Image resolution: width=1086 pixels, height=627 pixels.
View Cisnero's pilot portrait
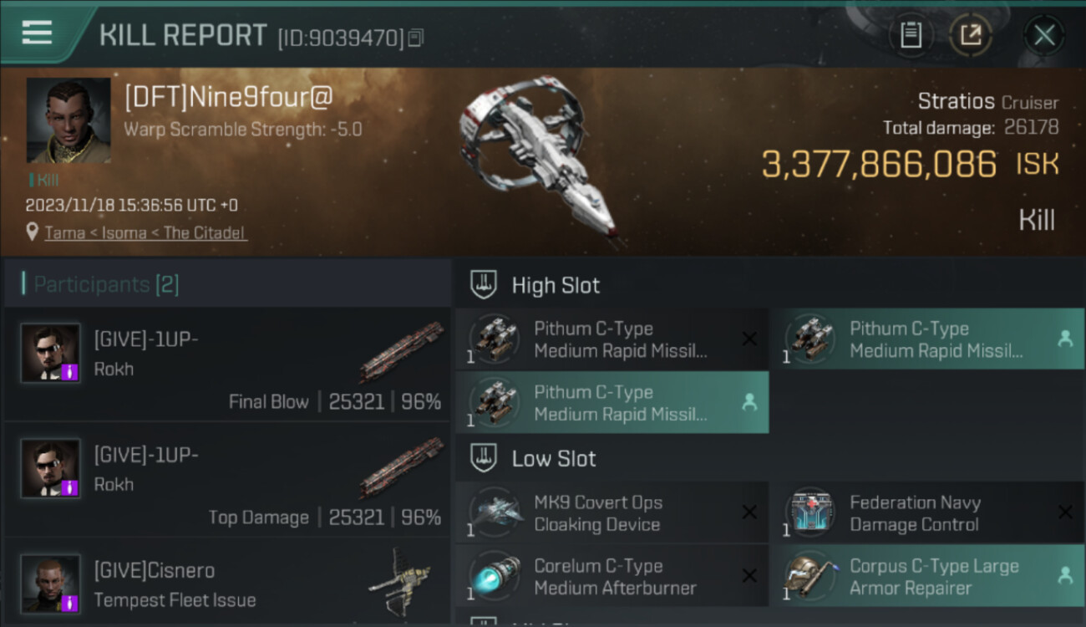(51, 583)
